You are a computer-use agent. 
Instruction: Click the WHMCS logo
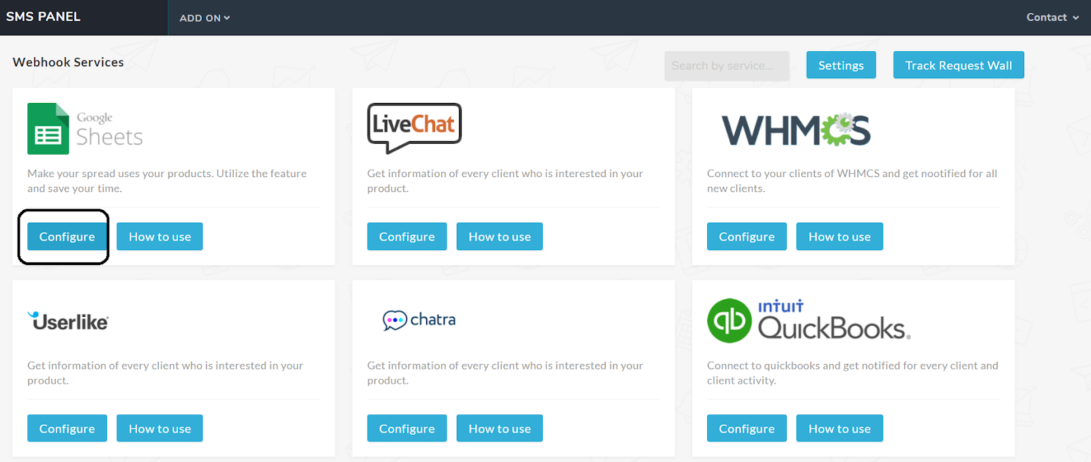(x=796, y=129)
